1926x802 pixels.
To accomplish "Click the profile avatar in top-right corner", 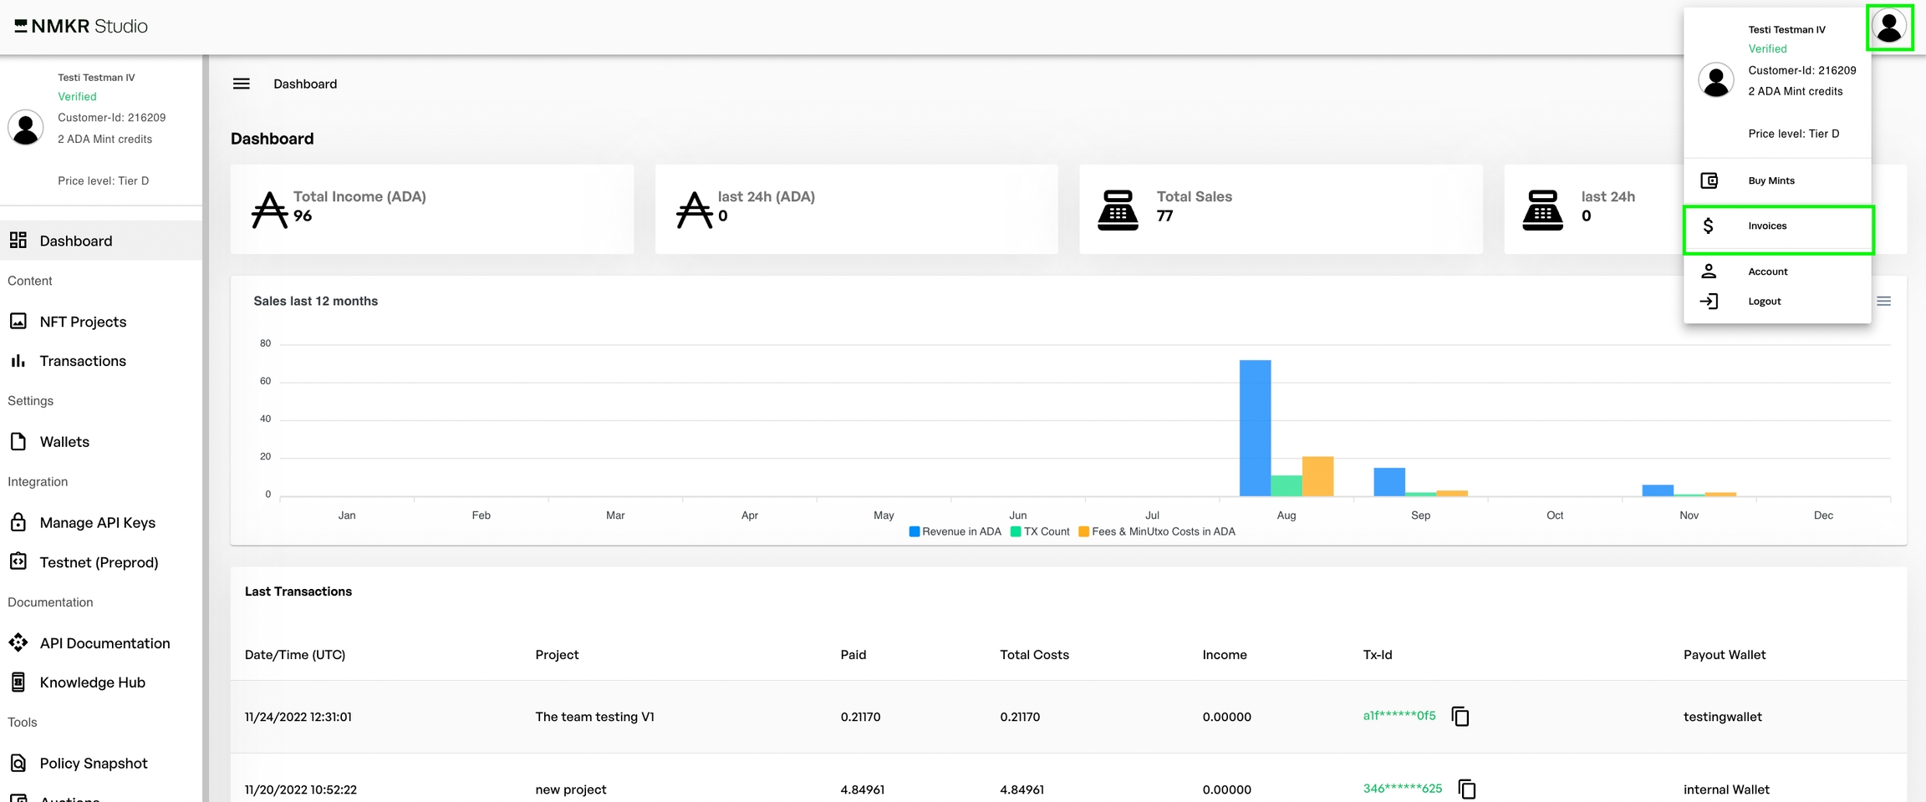I will [1889, 27].
